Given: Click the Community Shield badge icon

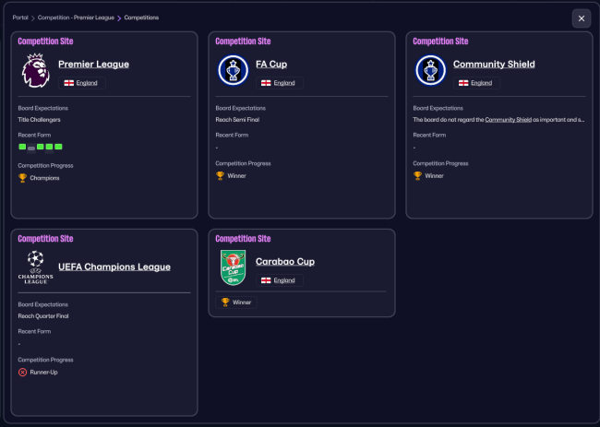Looking at the screenshot, I should coord(429,71).
